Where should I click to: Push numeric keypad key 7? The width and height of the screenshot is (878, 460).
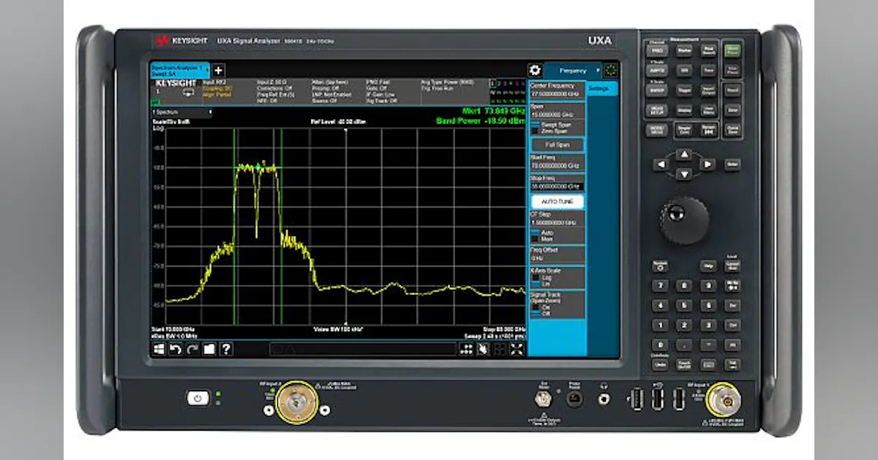pyautogui.click(x=659, y=286)
